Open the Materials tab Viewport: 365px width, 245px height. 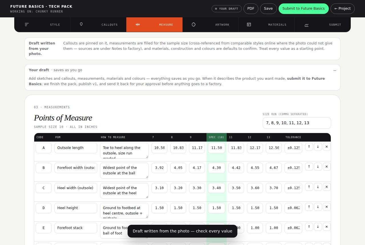[x=266, y=24]
